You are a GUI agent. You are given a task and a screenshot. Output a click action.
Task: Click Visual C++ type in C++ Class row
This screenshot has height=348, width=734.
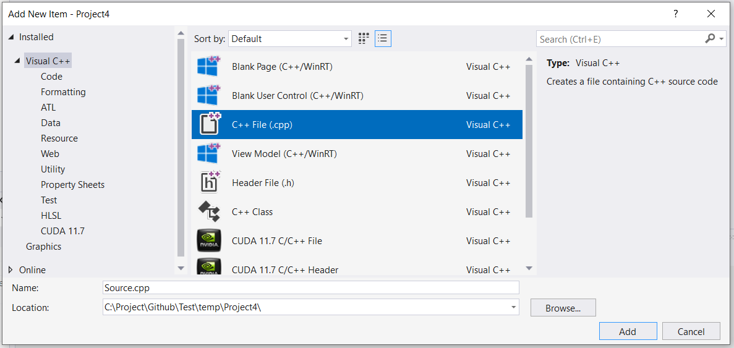tap(489, 211)
